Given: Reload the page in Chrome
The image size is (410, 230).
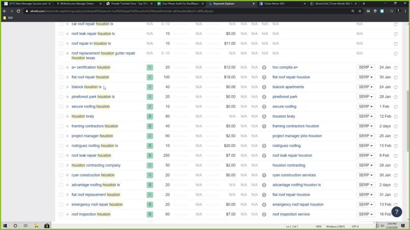Looking at the screenshot, I should coord(18,11).
